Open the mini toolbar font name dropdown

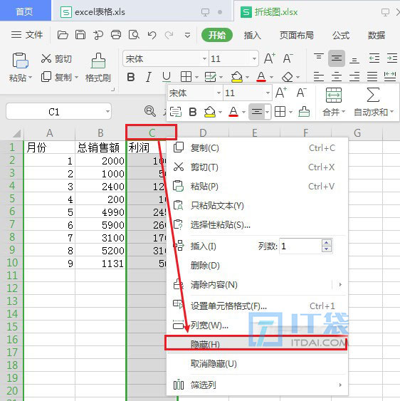[219, 93]
